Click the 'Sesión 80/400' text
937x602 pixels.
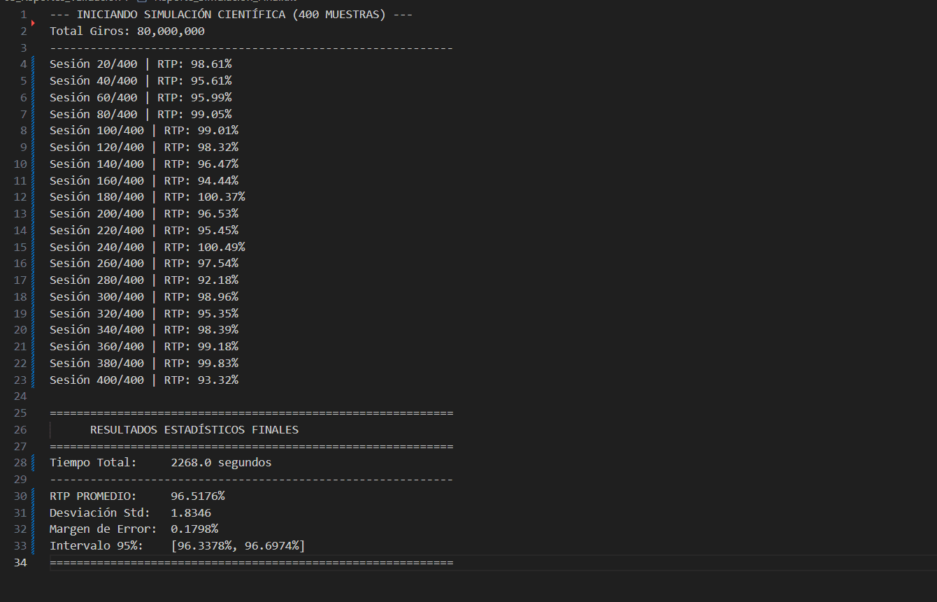(94, 115)
